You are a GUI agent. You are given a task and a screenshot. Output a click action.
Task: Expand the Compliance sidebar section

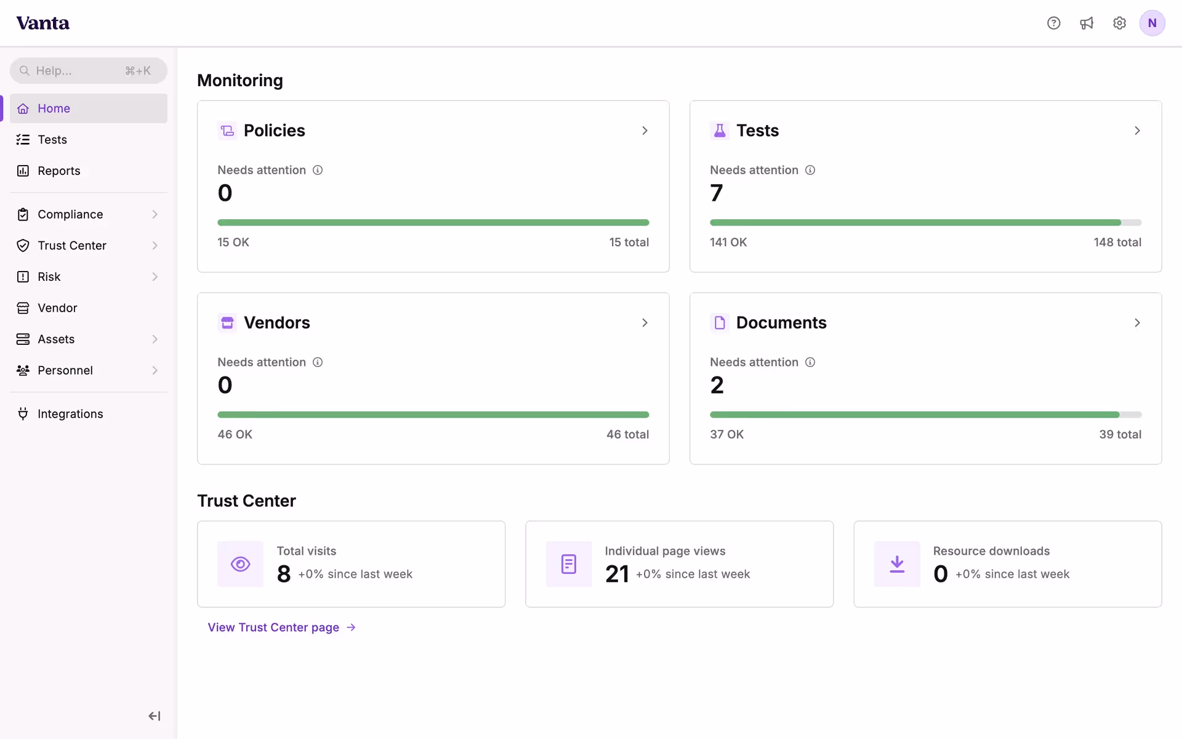point(155,214)
